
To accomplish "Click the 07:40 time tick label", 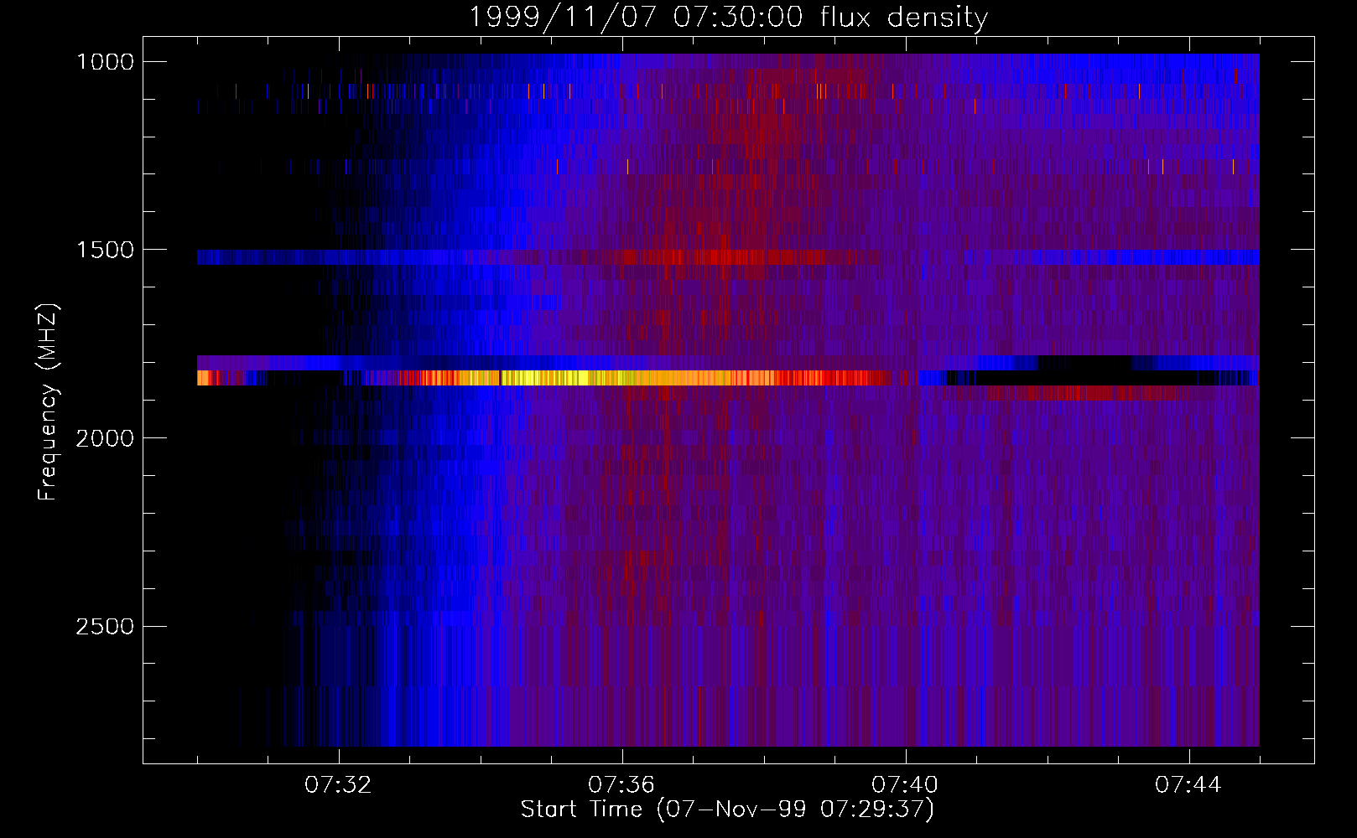I will (x=905, y=785).
